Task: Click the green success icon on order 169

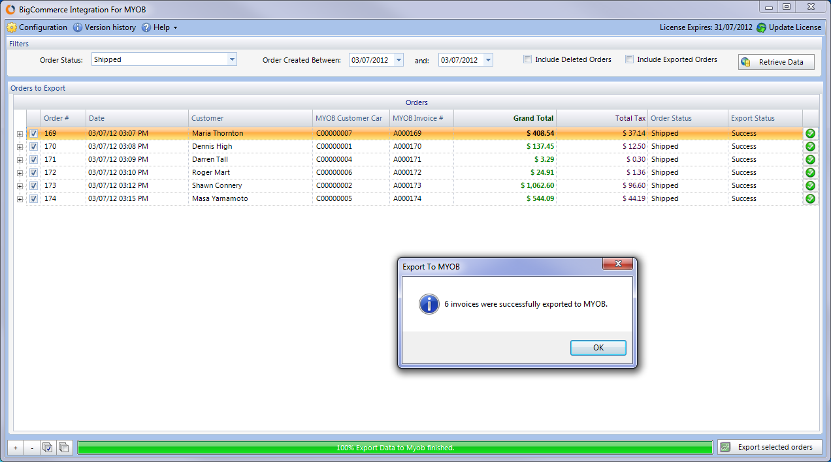Action: tap(810, 133)
